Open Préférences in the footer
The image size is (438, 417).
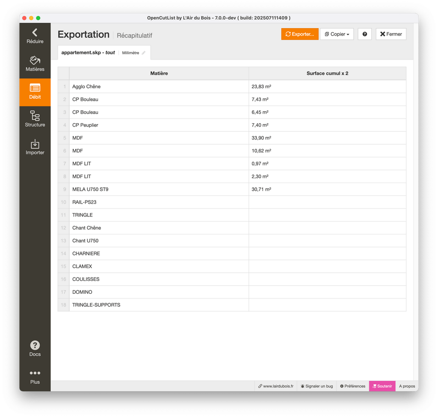(352, 386)
